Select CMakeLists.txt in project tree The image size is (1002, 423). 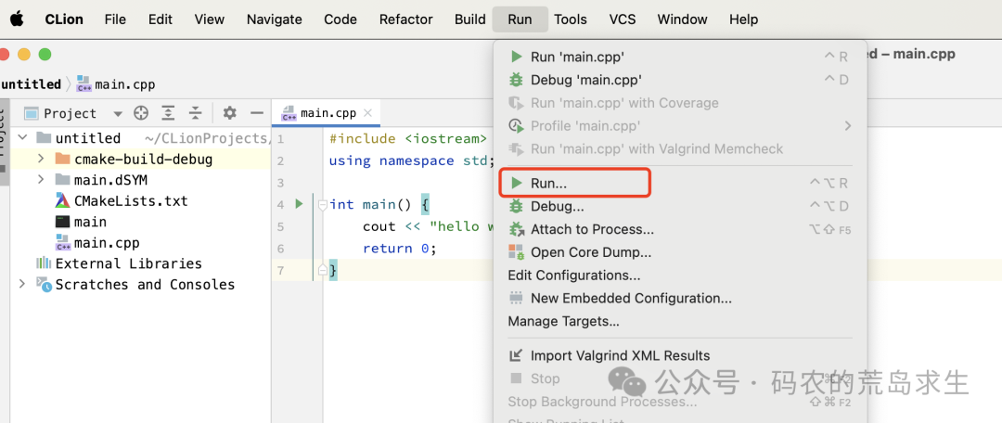point(131,200)
